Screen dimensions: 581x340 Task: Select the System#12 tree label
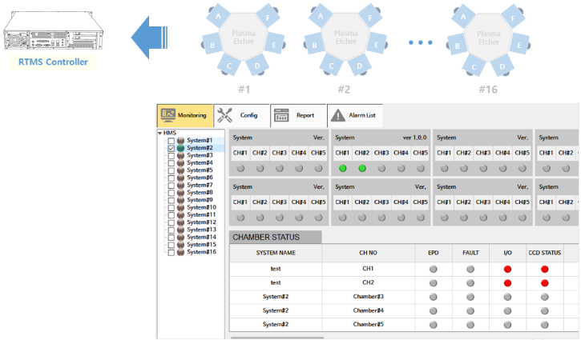[x=201, y=222]
